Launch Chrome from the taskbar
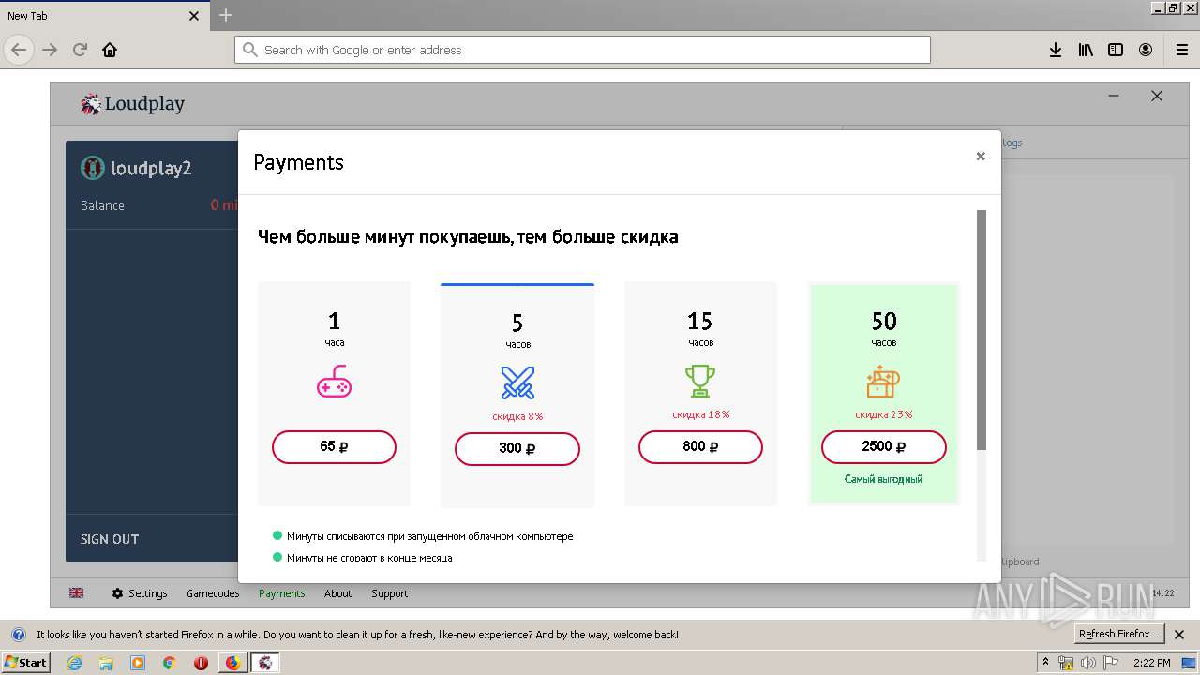Image resolution: width=1200 pixels, height=675 pixels. click(x=169, y=663)
